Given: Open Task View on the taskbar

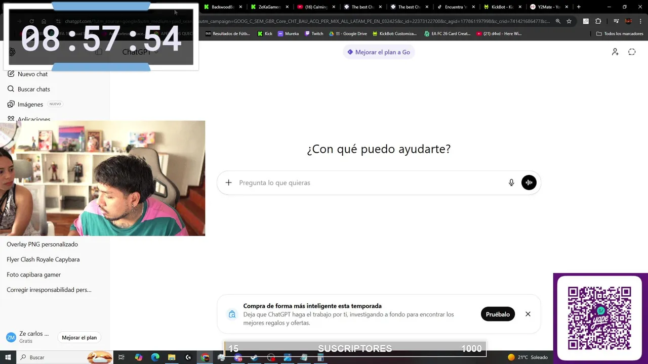Looking at the screenshot, I should [x=121, y=357].
